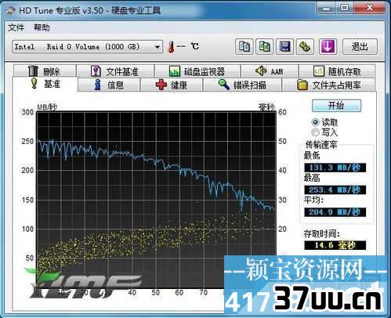
Task: Open the 帮助 menu
Action: 42,27
